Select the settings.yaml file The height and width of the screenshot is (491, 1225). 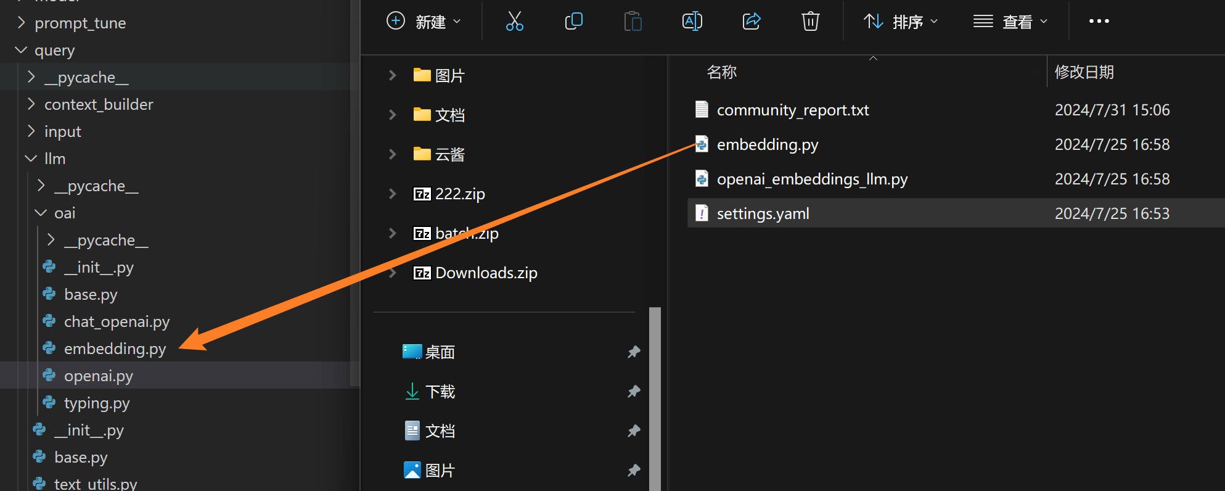(763, 213)
